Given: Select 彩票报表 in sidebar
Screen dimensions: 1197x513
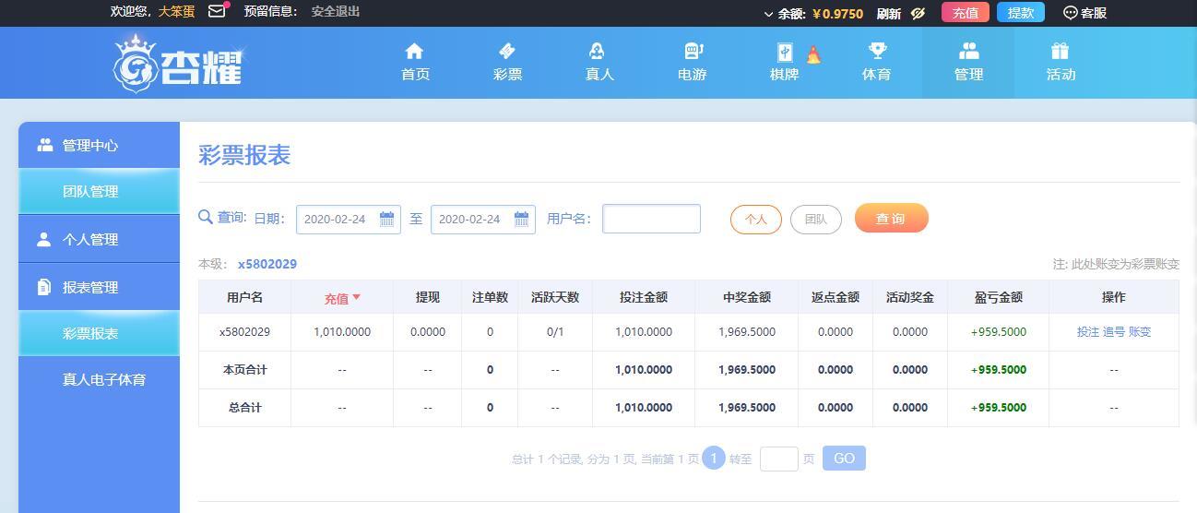Looking at the screenshot, I should pyautogui.click(x=99, y=333).
